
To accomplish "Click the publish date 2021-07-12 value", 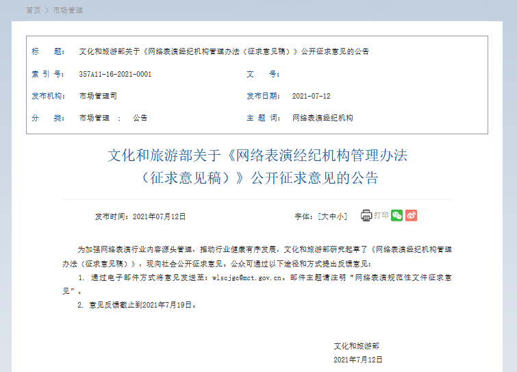I will (x=311, y=97).
